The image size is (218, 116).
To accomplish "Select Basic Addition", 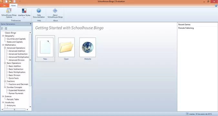I will pos(15,66).
